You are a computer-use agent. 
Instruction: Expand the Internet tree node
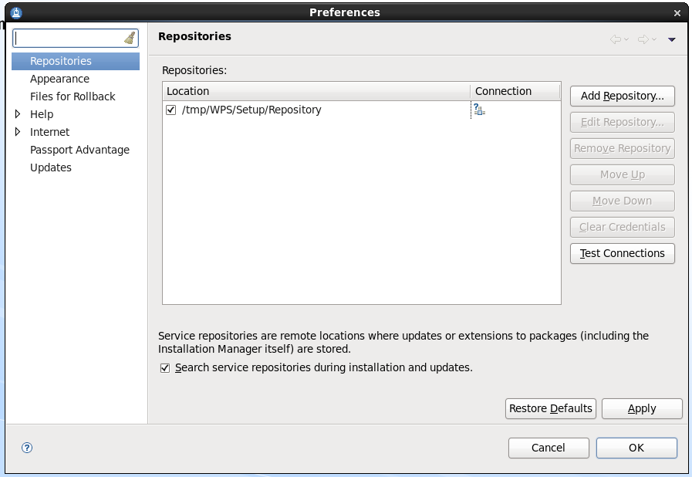pos(19,132)
